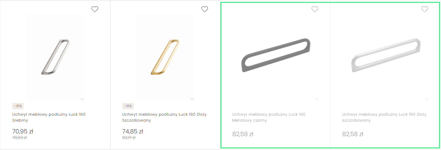Click heart icon on Metalowy czarny handle
The width and height of the screenshot is (441, 150).
click(315, 9)
